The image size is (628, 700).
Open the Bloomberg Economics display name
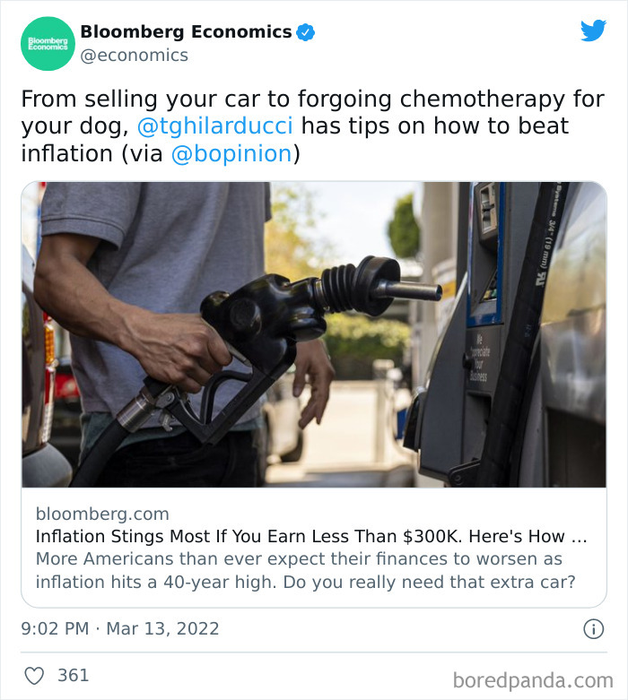point(186,32)
